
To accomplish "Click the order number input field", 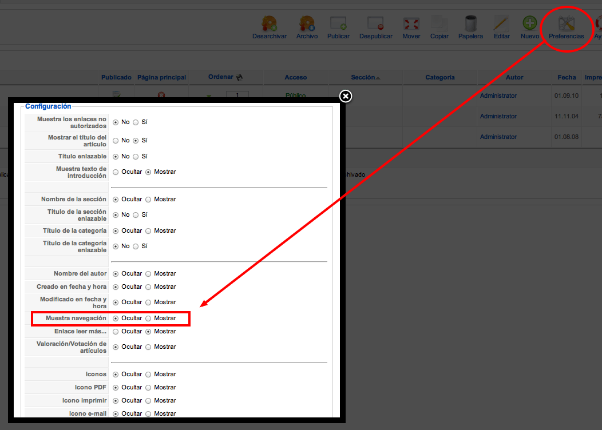I will click(237, 94).
